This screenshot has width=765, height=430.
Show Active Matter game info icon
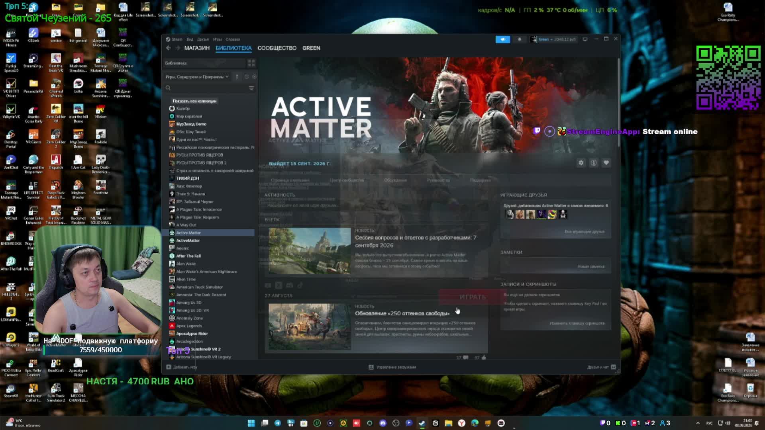pyautogui.click(x=594, y=163)
